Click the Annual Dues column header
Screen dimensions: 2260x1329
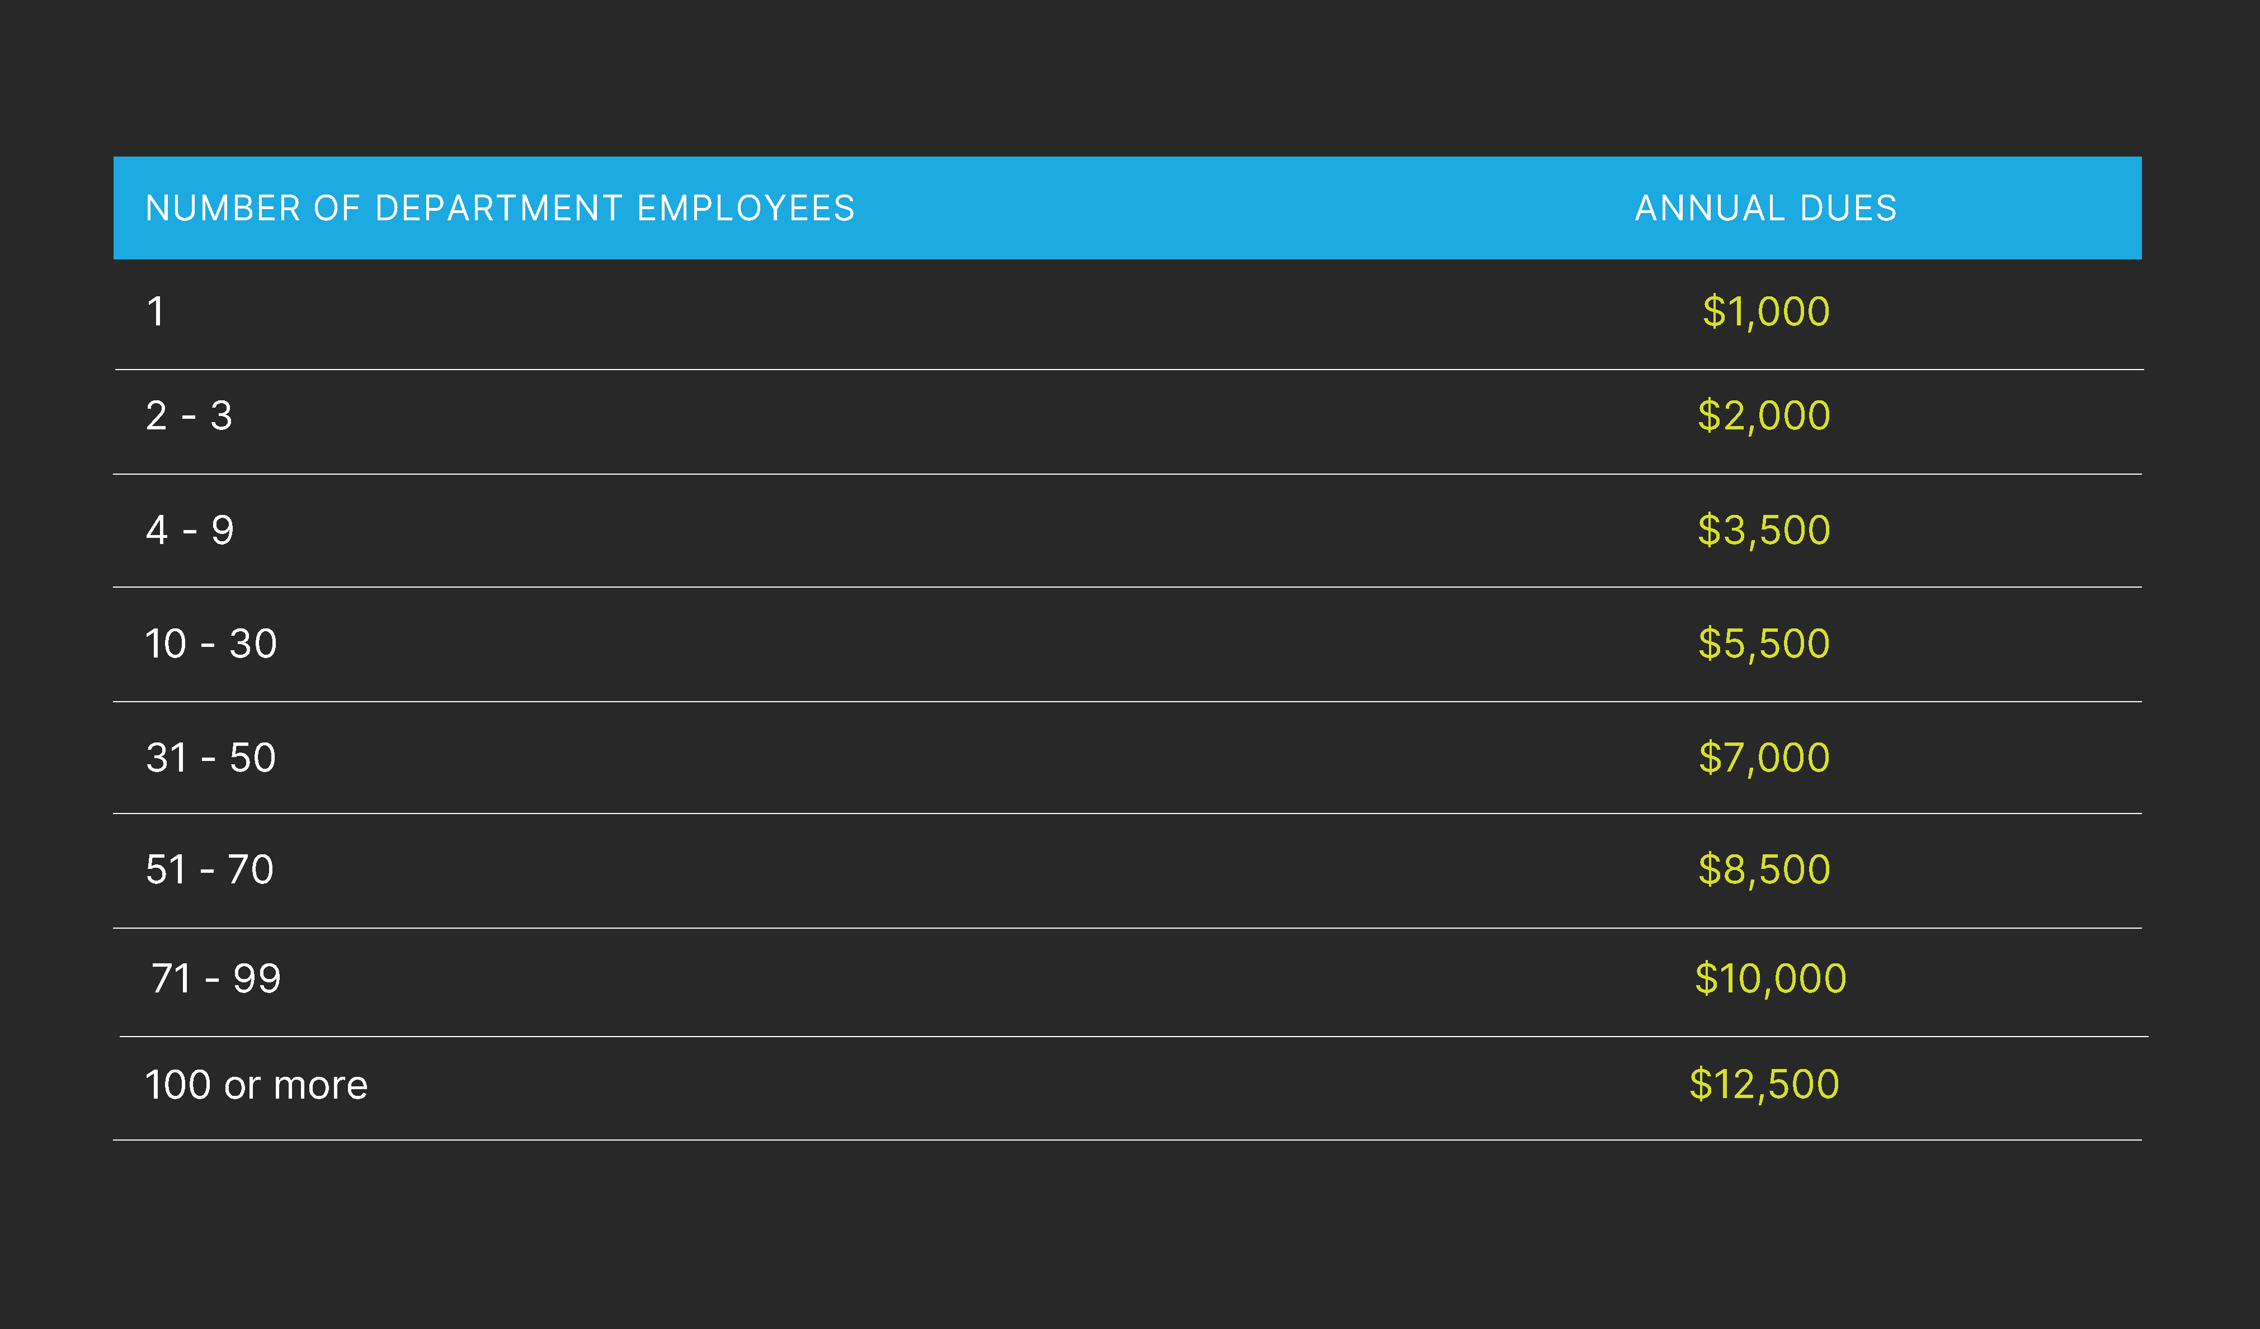point(1765,208)
